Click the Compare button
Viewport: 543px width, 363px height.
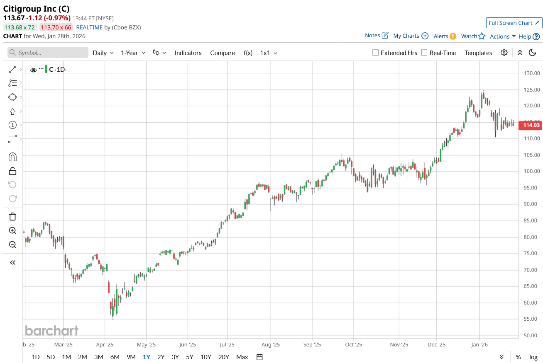tap(223, 53)
